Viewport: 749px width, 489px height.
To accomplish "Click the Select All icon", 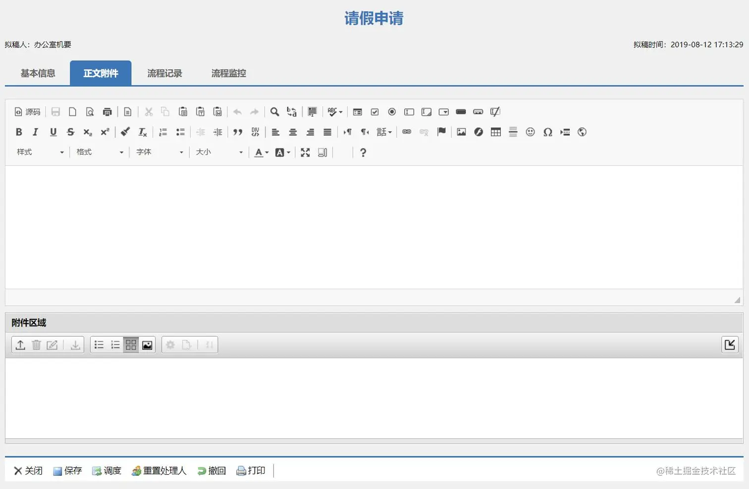I will 312,112.
